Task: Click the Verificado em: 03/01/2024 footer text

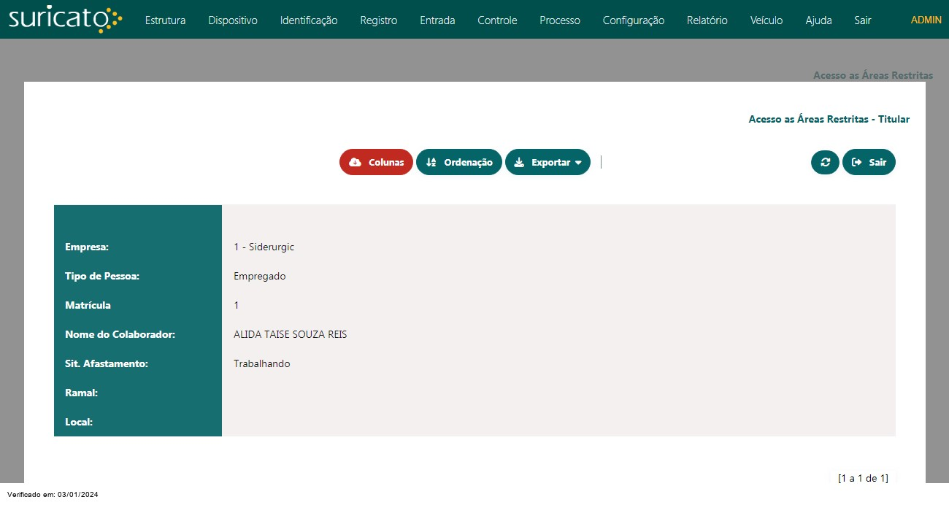Action: click(x=53, y=495)
